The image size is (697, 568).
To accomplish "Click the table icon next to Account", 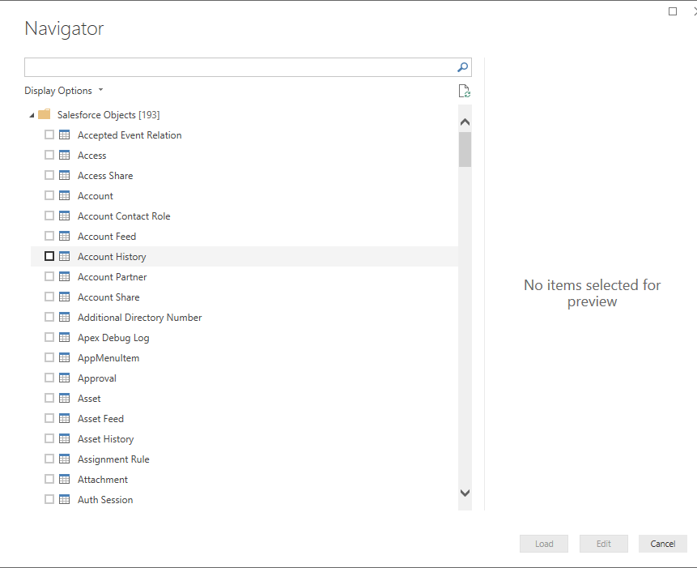I will click(x=65, y=196).
